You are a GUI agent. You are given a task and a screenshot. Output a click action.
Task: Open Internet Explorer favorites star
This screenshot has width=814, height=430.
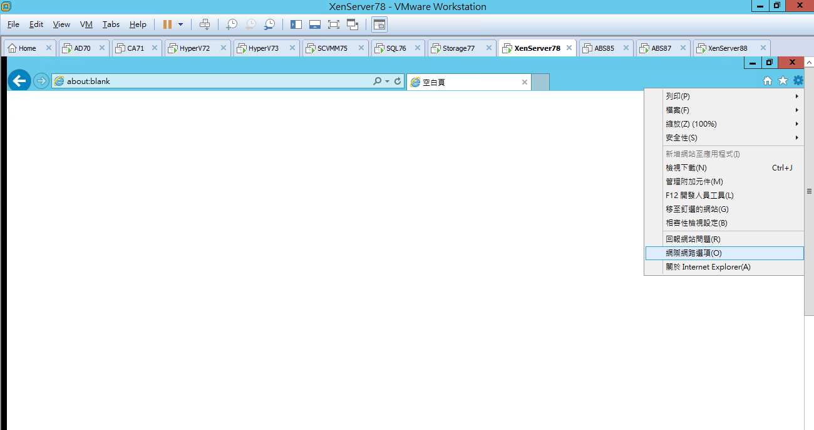pyautogui.click(x=783, y=80)
